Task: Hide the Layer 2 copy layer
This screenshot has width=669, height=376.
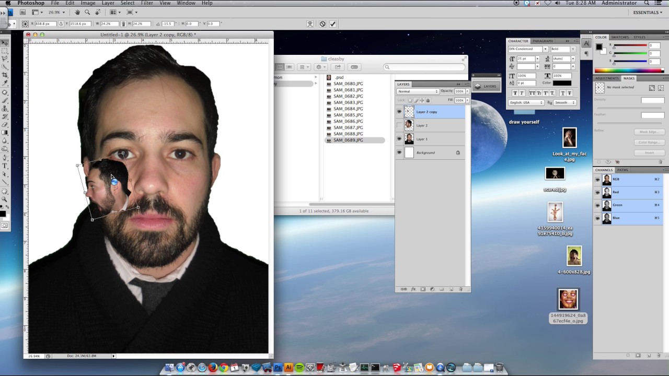Action: pos(399,112)
